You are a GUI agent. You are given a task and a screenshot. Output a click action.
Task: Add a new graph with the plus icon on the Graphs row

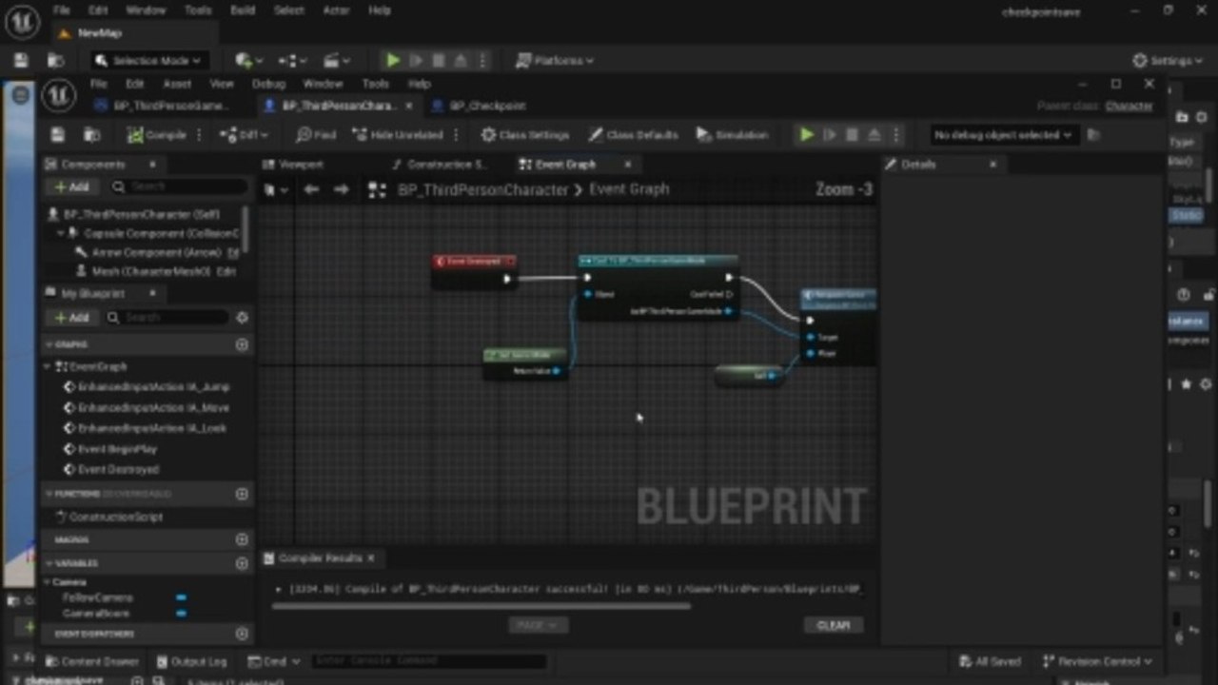click(x=242, y=344)
